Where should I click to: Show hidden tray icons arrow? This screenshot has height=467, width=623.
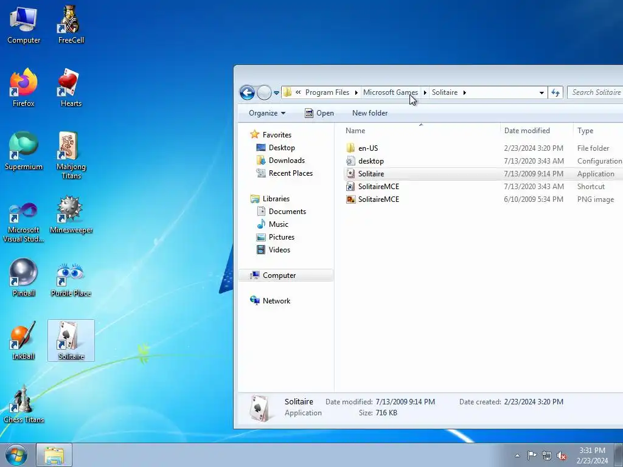pyautogui.click(x=517, y=455)
